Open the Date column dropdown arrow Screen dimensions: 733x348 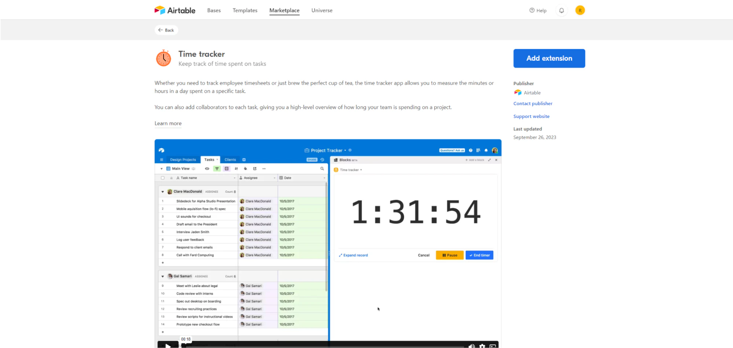[x=324, y=178]
